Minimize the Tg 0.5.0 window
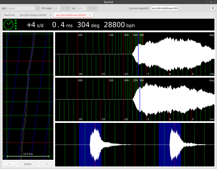Image resolution: width=217 pixels, height=169 pixels. click(207, 2)
